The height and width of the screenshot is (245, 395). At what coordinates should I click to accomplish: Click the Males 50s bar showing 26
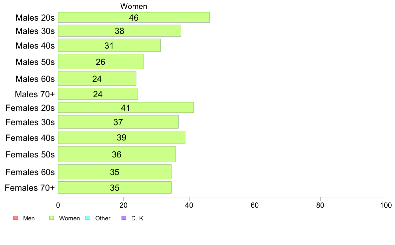pyautogui.click(x=101, y=62)
